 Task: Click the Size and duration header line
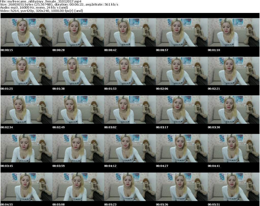(x=59, y=5)
